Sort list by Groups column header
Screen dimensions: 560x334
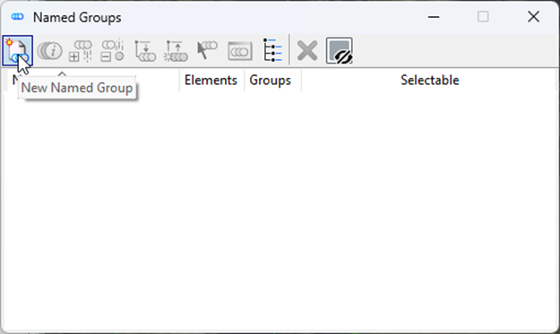[x=271, y=81]
